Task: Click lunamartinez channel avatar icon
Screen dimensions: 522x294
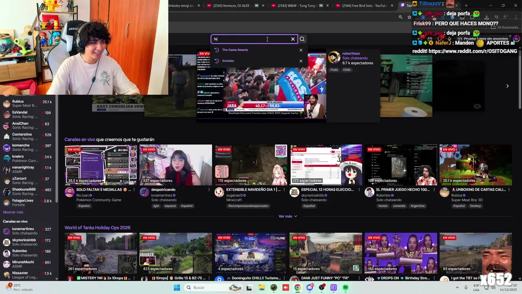Action: [x=144, y=192]
